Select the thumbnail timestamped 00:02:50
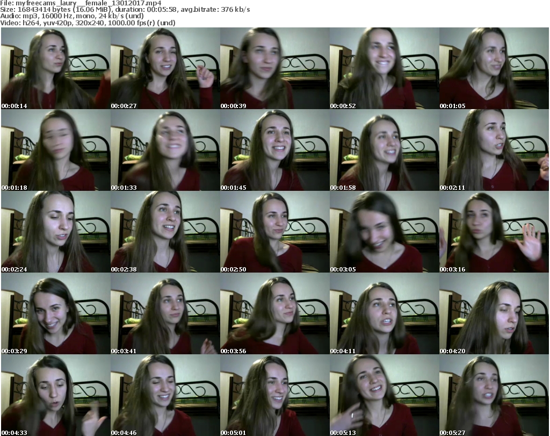 [274, 232]
